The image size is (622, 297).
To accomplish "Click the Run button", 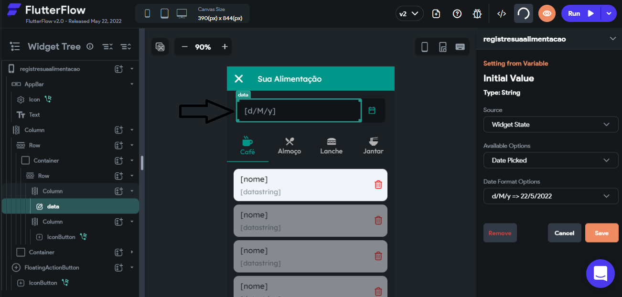I will [x=581, y=13].
